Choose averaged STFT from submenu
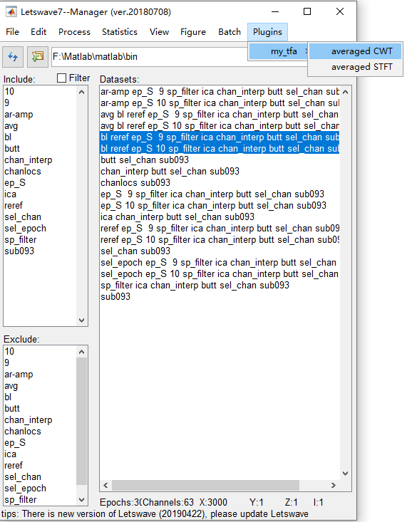The image size is (407, 522). pos(355,67)
